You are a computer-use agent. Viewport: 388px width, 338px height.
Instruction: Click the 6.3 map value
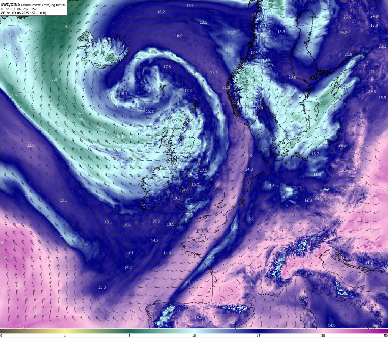(x=64, y=106)
